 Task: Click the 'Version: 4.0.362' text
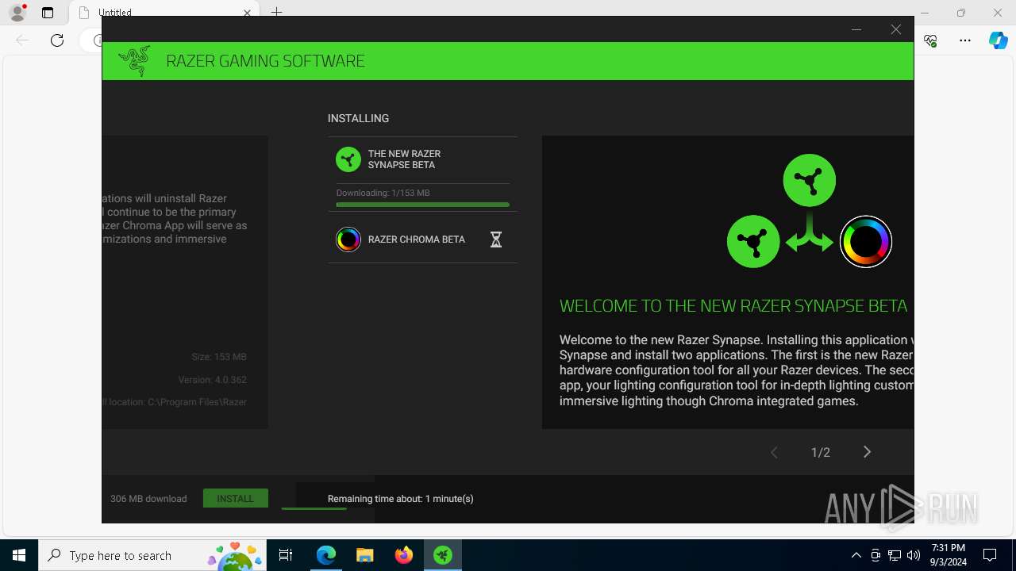coord(213,380)
